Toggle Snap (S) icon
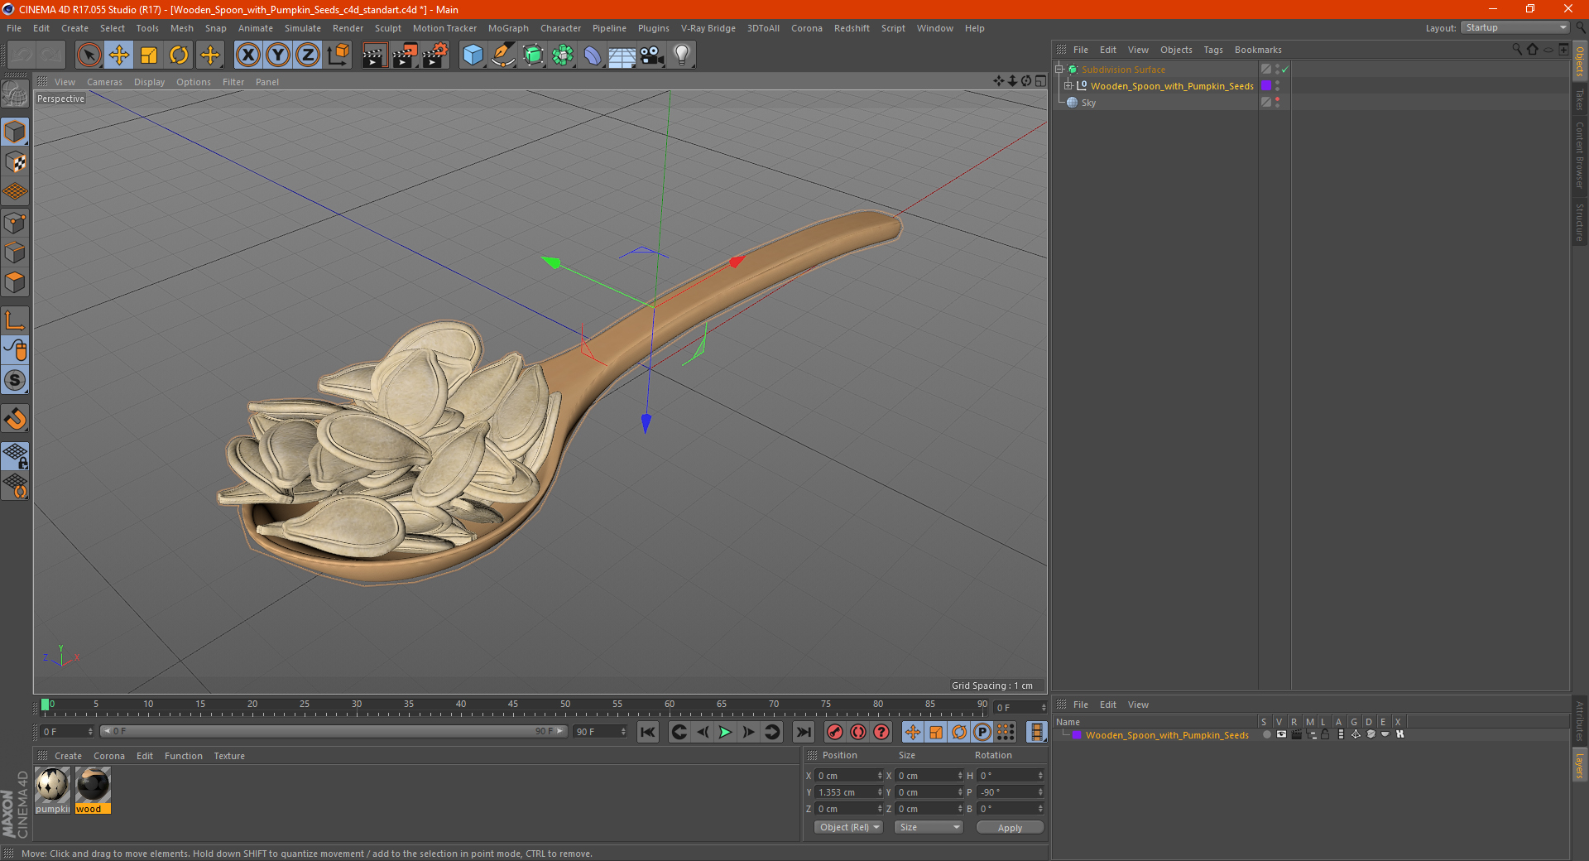The width and height of the screenshot is (1589, 861). (x=15, y=380)
